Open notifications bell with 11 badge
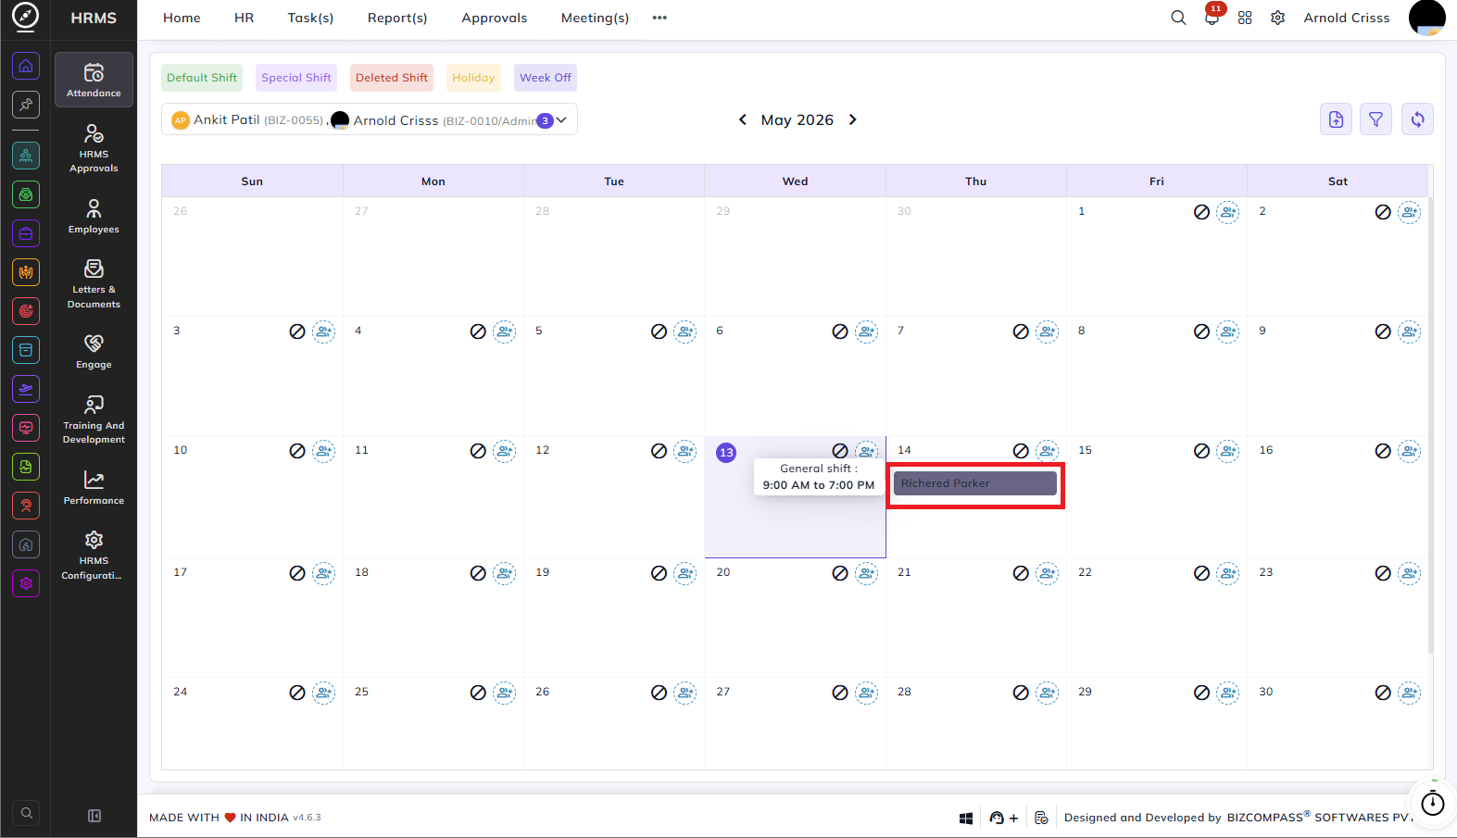The width and height of the screenshot is (1457, 838). pyautogui.click(x=1212, y=18)
